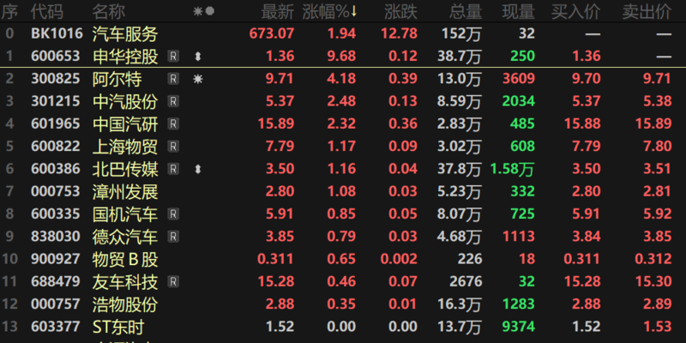686x343 pixels.
Task: Select stock name 上海物贸
Action: tap(125, 147)
